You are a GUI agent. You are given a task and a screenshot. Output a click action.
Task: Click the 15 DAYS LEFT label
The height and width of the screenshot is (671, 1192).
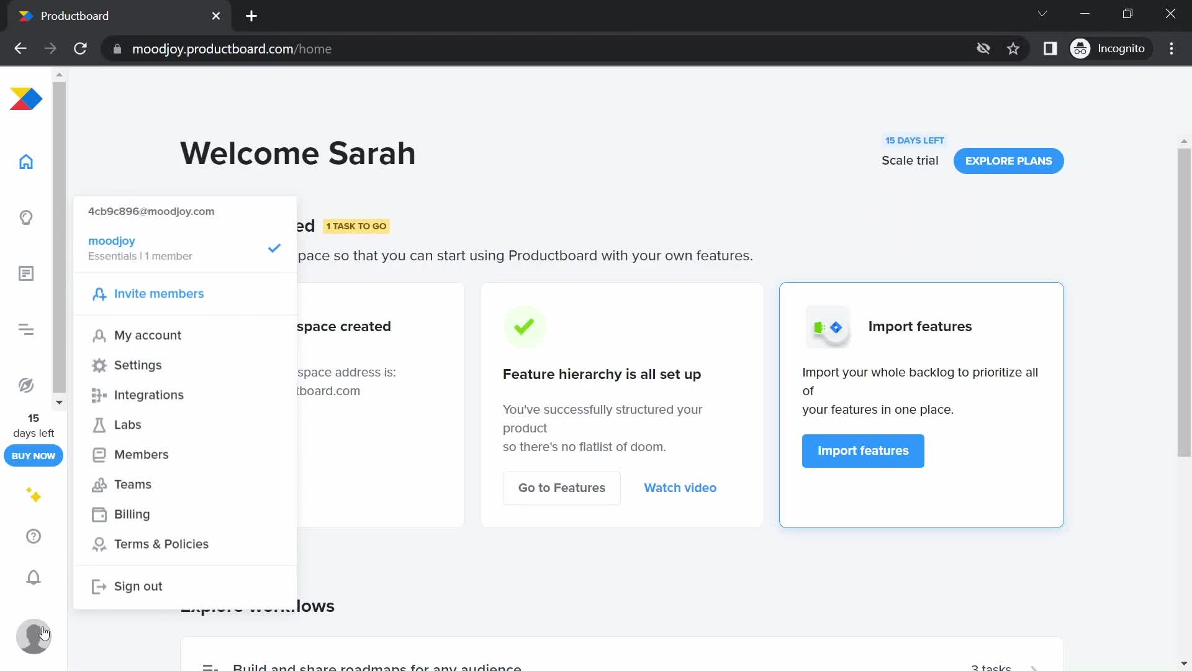pos(914,140)
